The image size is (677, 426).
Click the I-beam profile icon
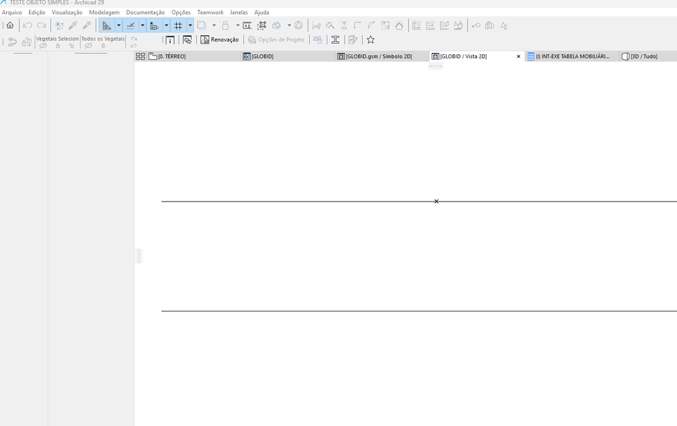click(x=335, y=40)
